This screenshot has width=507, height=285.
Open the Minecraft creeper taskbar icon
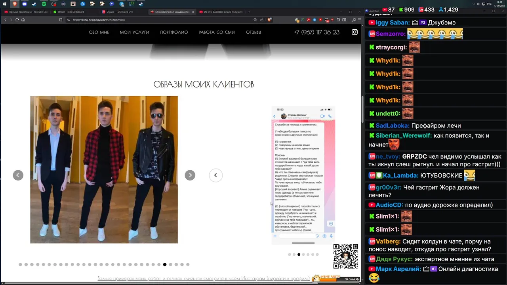click(73, 4)
